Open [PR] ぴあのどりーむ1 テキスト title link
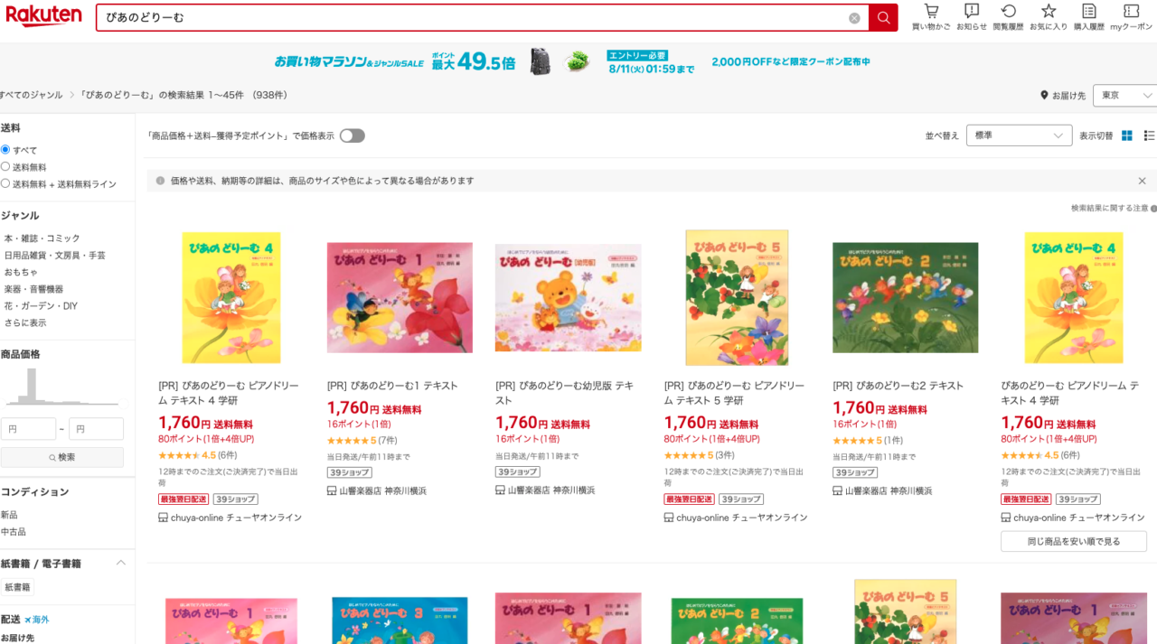Viewport: 1157px width, 644px height. pyautogui.click(x=394, y=386)
